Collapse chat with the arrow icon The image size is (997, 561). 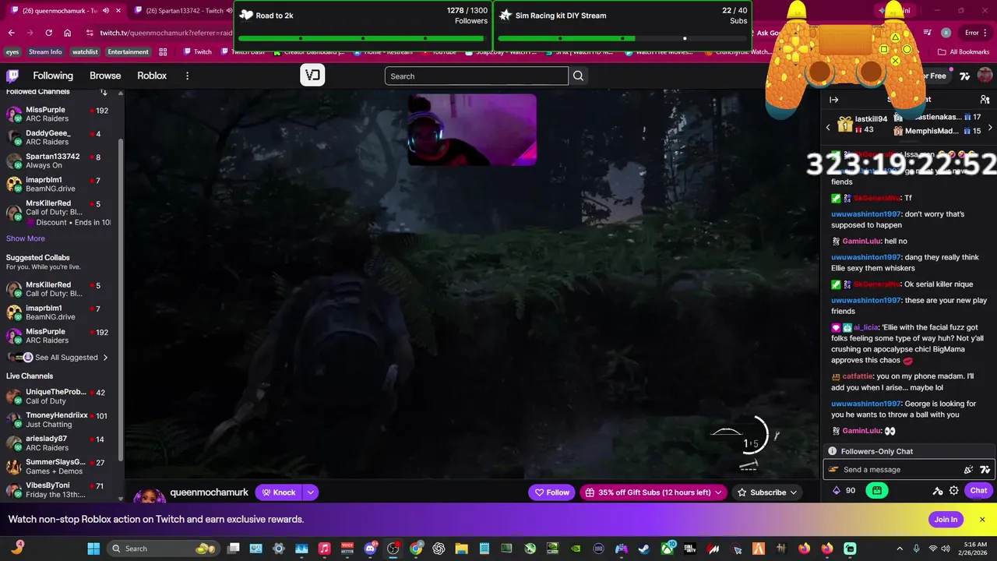833,100
